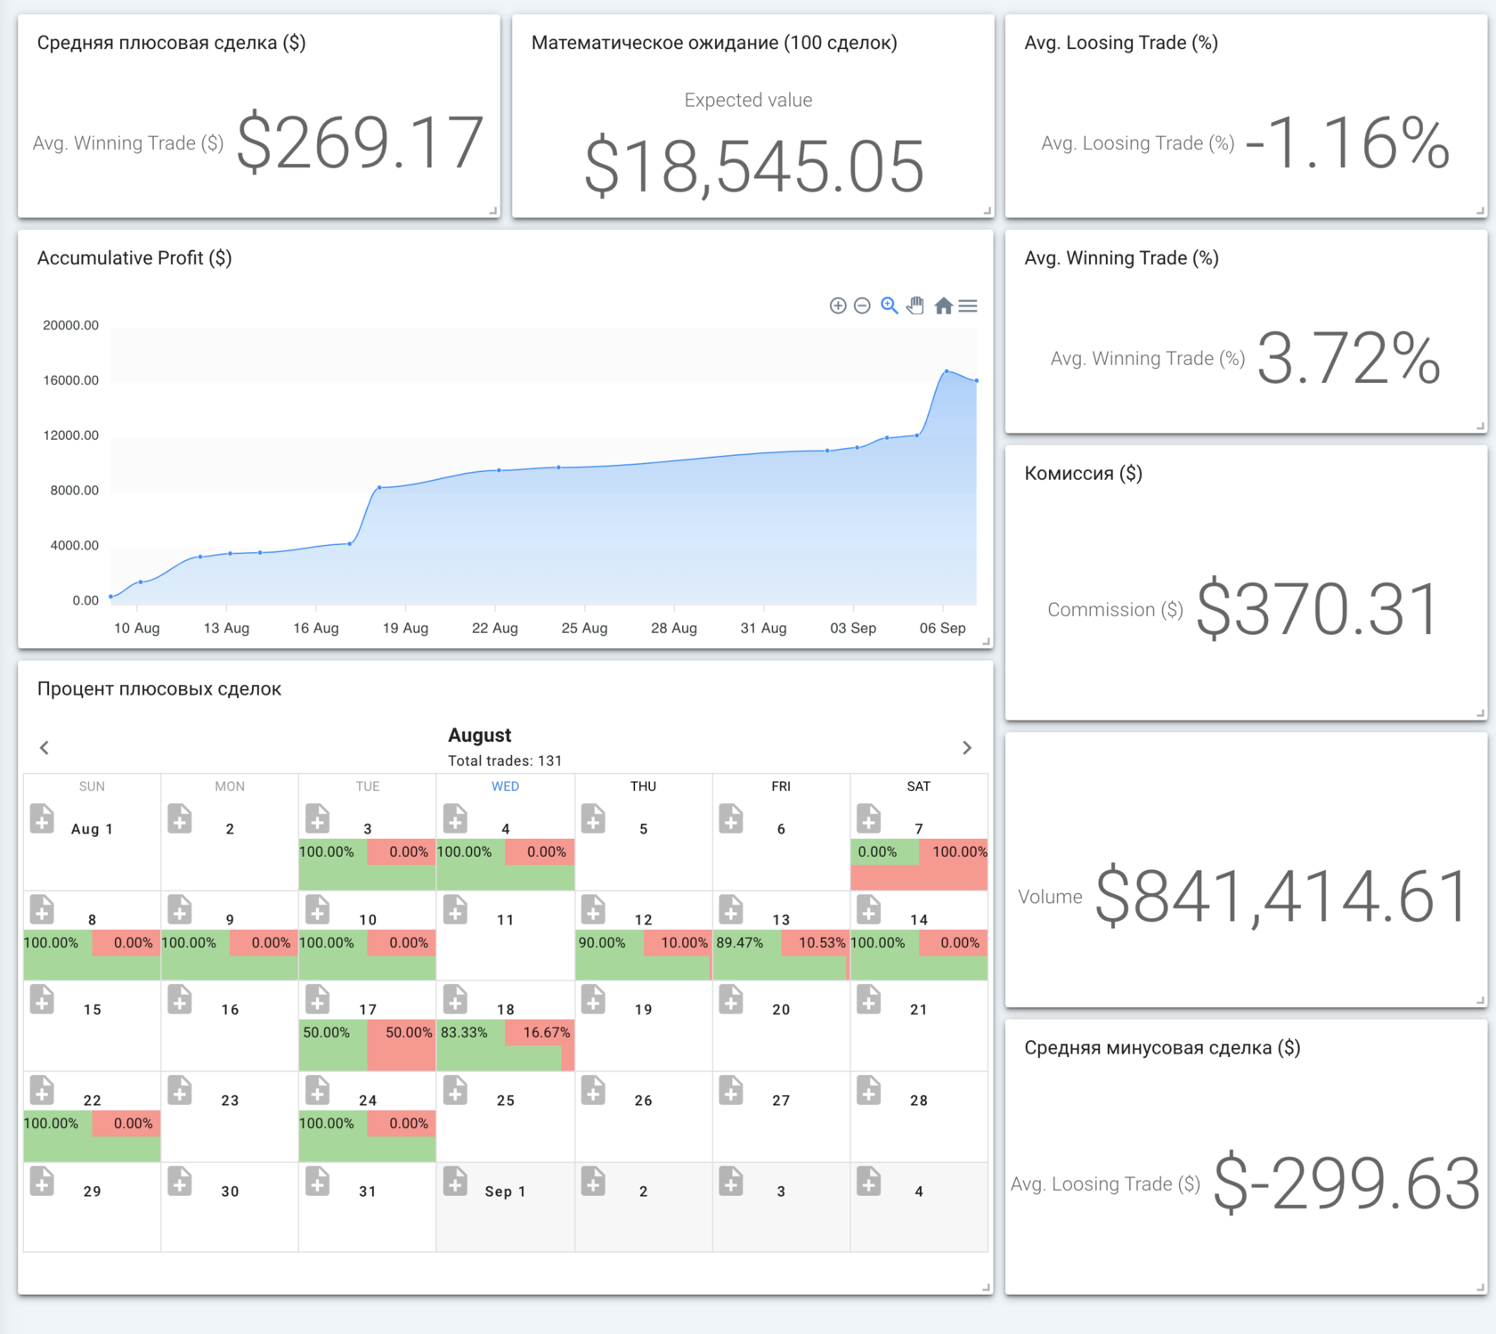Click the '06 Sep' chart axis label
Viewport: 1496px width, 1334px height.
pos(942,628)
